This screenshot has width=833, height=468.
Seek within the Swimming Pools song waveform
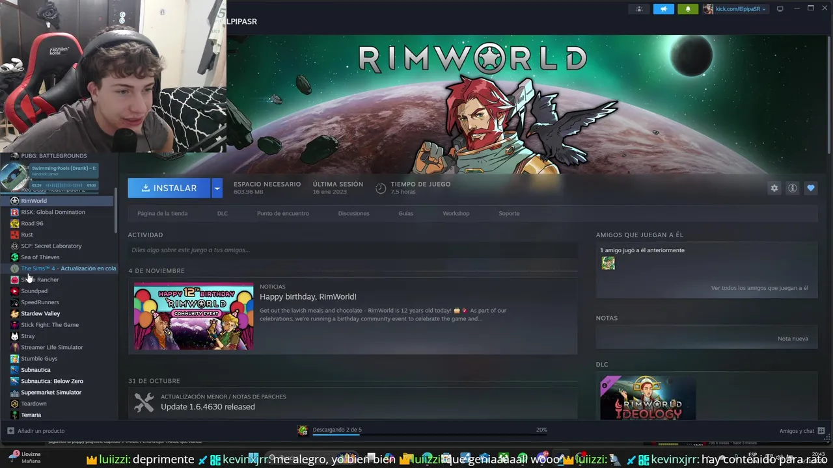(63, 185)
